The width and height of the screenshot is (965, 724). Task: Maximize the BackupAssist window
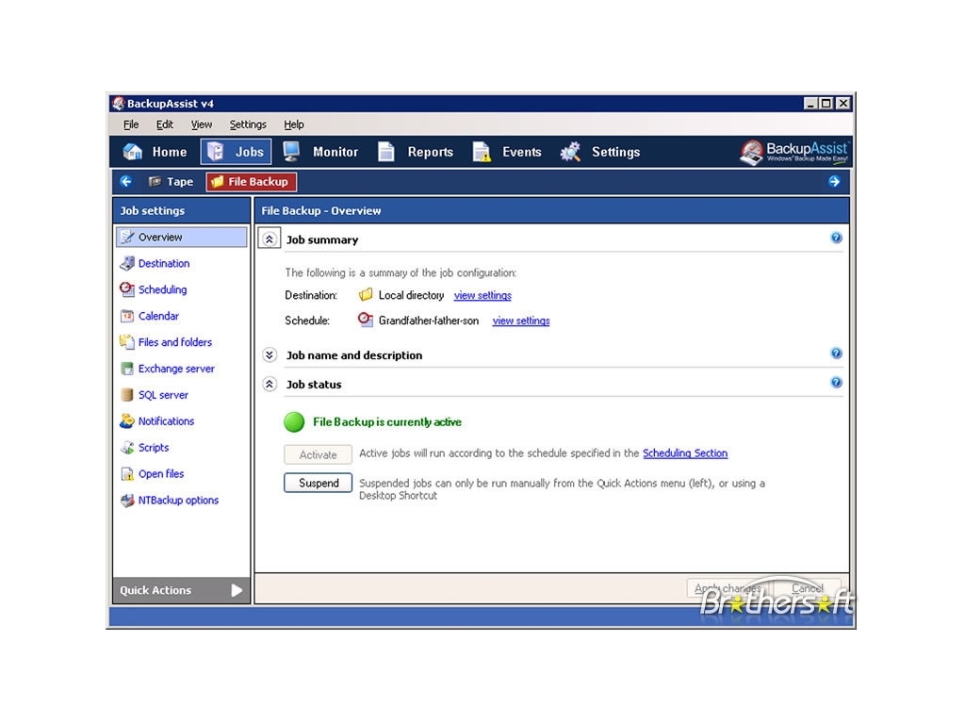point(826,104)
